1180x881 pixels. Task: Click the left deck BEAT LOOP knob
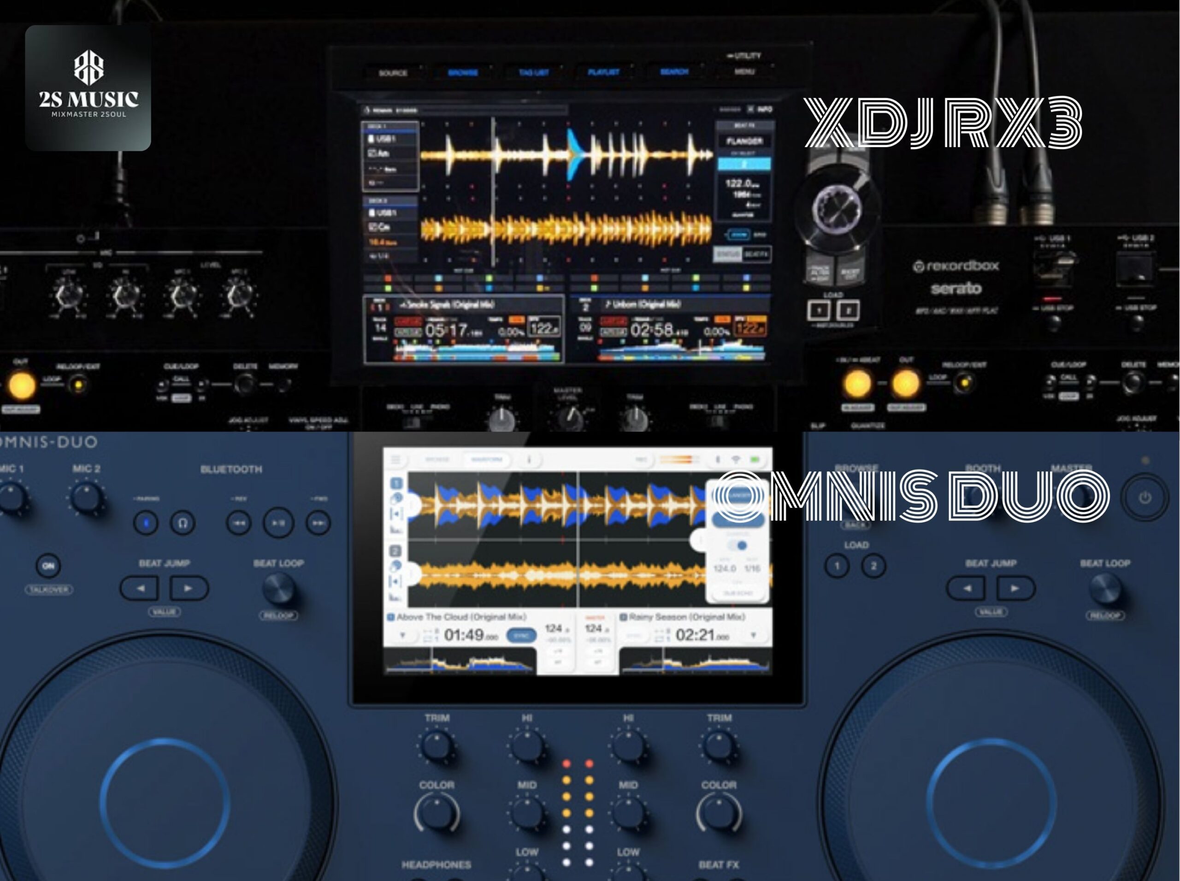click(x=278, y=589)
